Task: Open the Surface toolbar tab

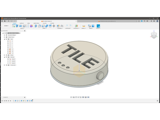Action: tap(22, 23)
